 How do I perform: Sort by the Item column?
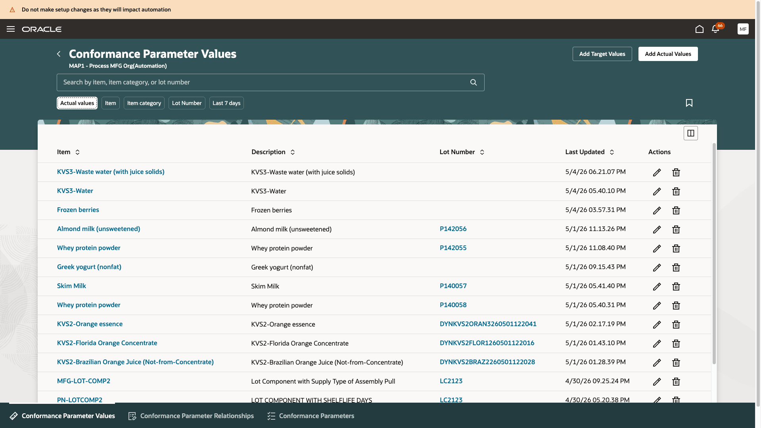(x=77, y=152)
